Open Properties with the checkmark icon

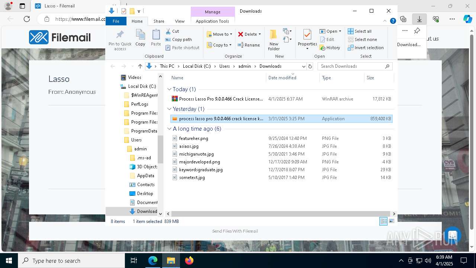307,39
